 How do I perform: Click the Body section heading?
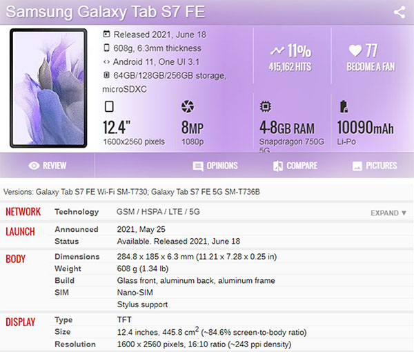point(16,259)
